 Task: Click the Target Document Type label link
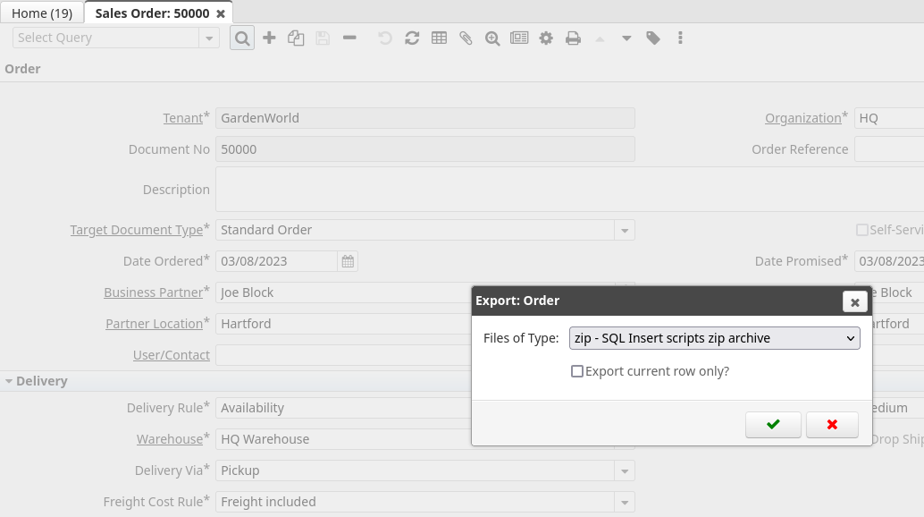[x=136, y=230]
